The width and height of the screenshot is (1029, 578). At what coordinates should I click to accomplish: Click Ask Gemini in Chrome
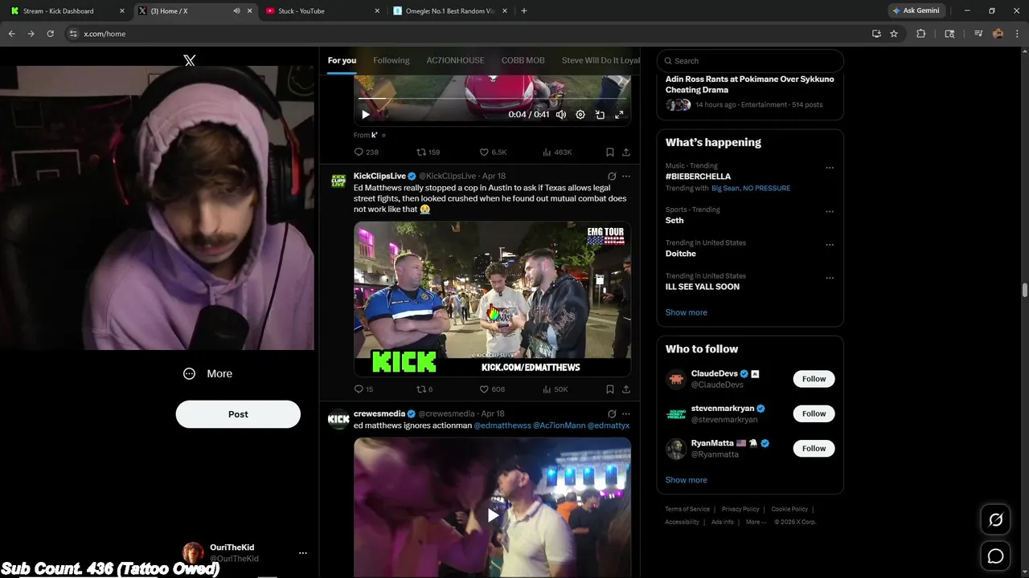916,11
